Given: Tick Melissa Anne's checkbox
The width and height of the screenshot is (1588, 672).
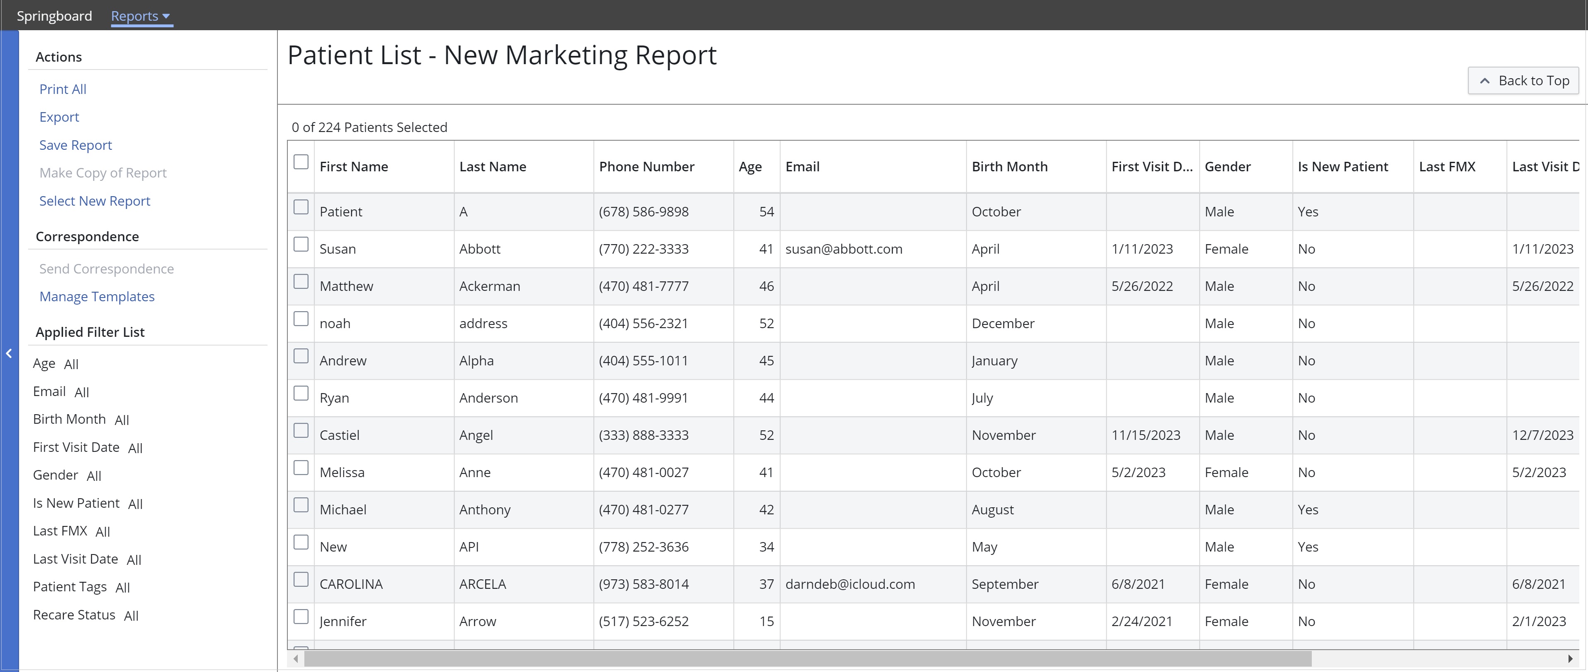Looking at the screenshot, I should click(301, 468).
